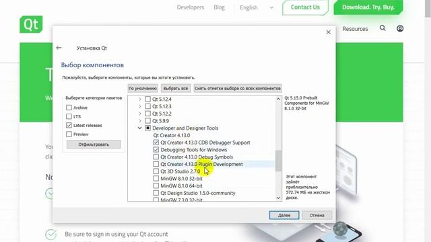Check MinGW 8.1.0 64-bit
The width and height of the screenshot is (431, 242).
coord(156,186)
